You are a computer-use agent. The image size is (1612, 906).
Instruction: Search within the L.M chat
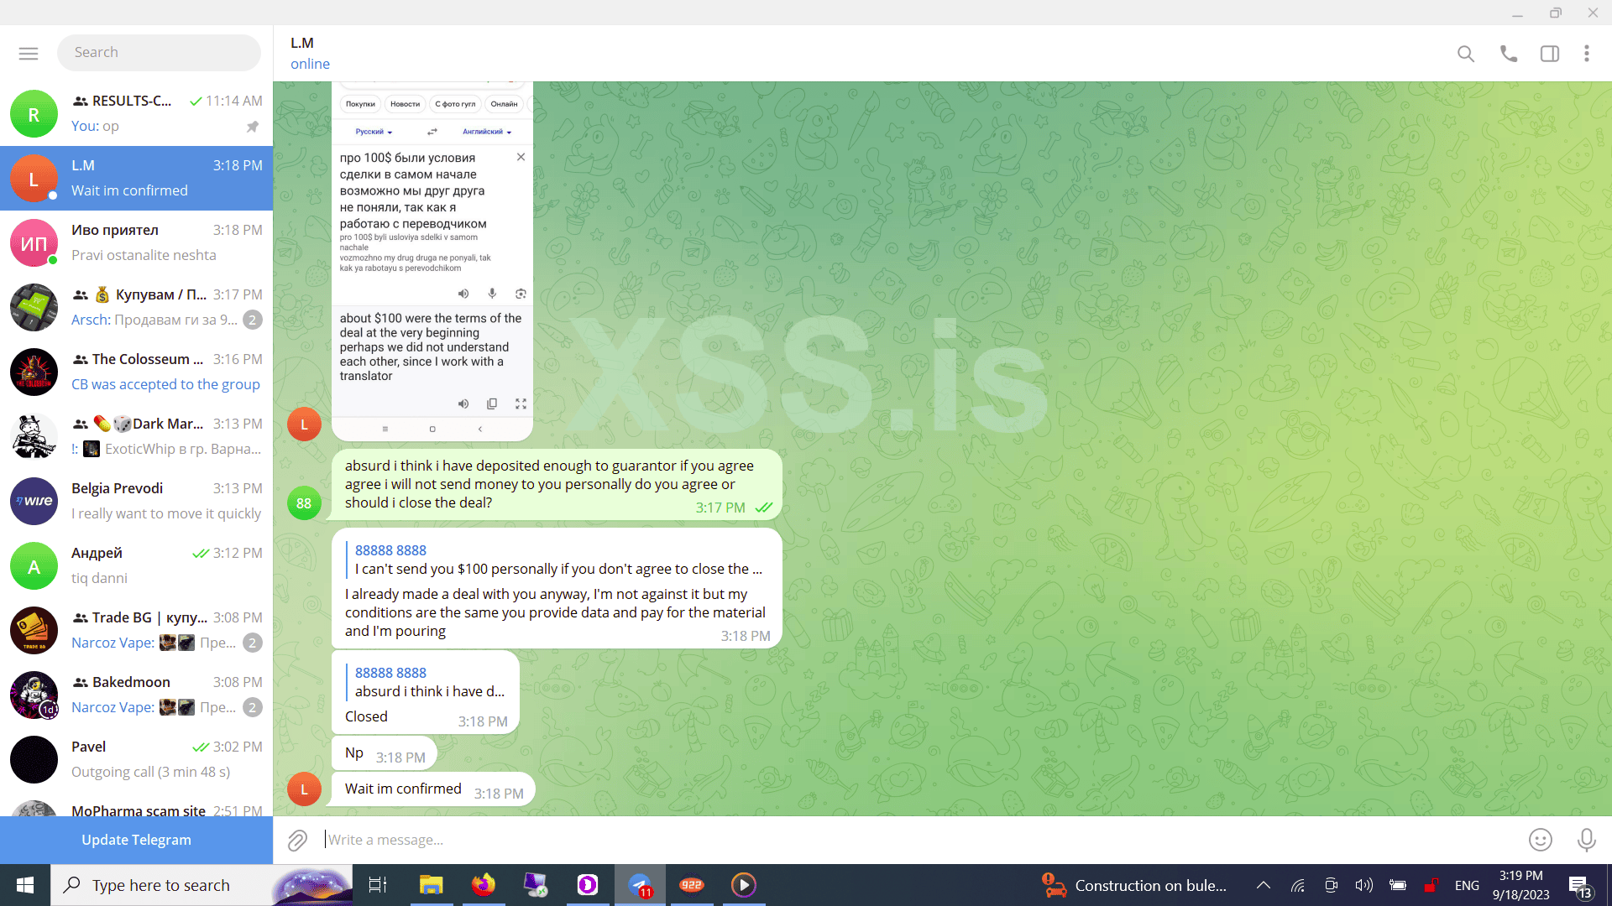click(x=1465, y=54)
